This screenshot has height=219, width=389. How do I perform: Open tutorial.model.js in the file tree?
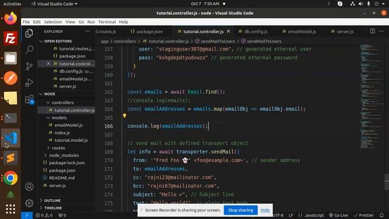(x=71, y=141)
